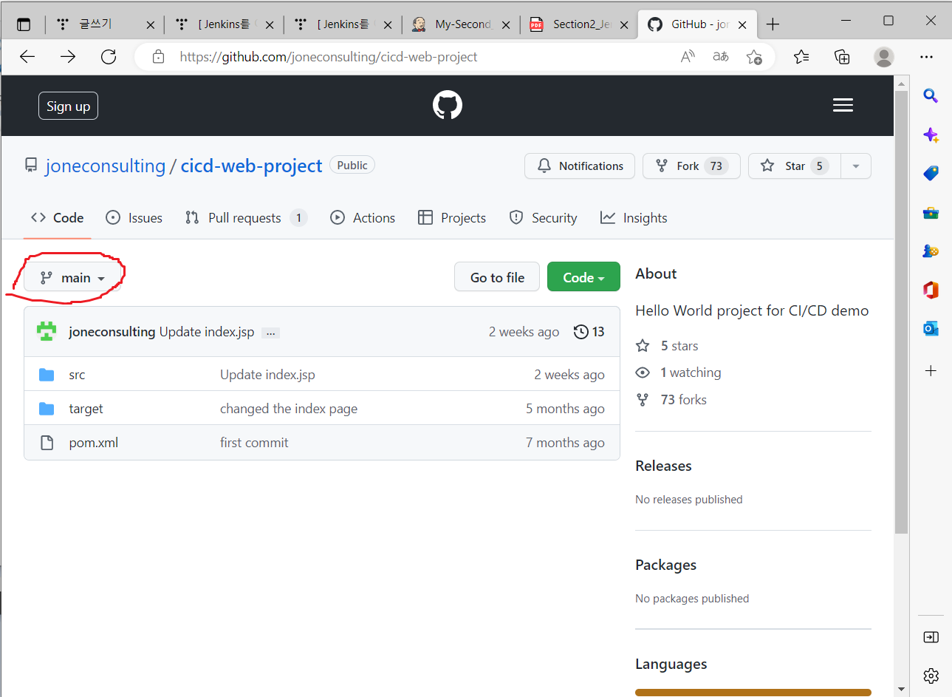Add page to favorites star icon

[x=754, y=57]
